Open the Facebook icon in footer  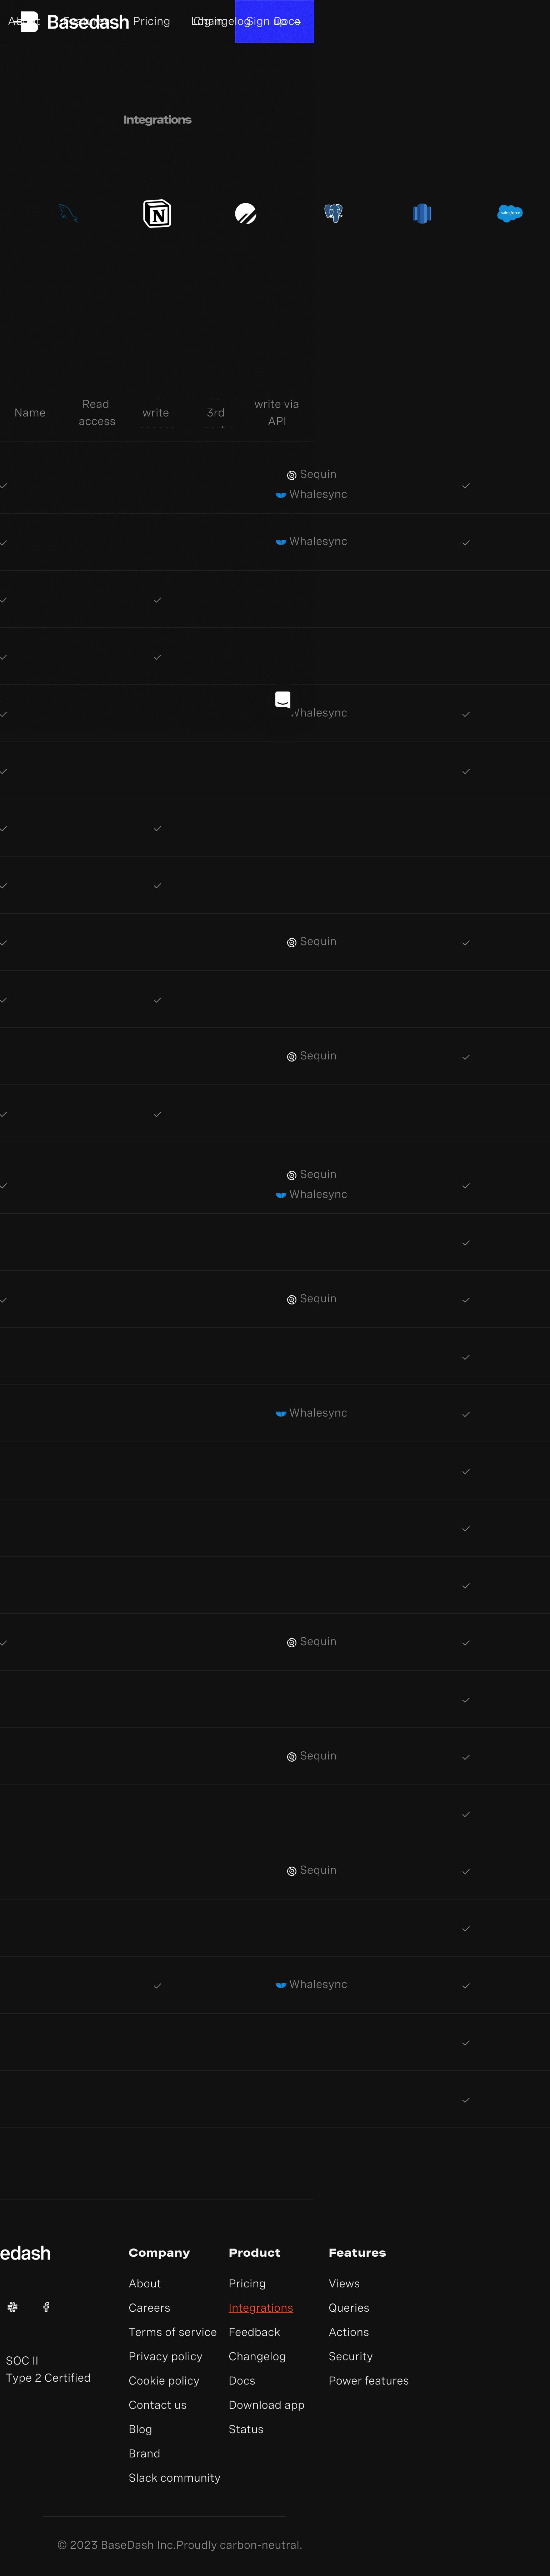[46, 2307]
